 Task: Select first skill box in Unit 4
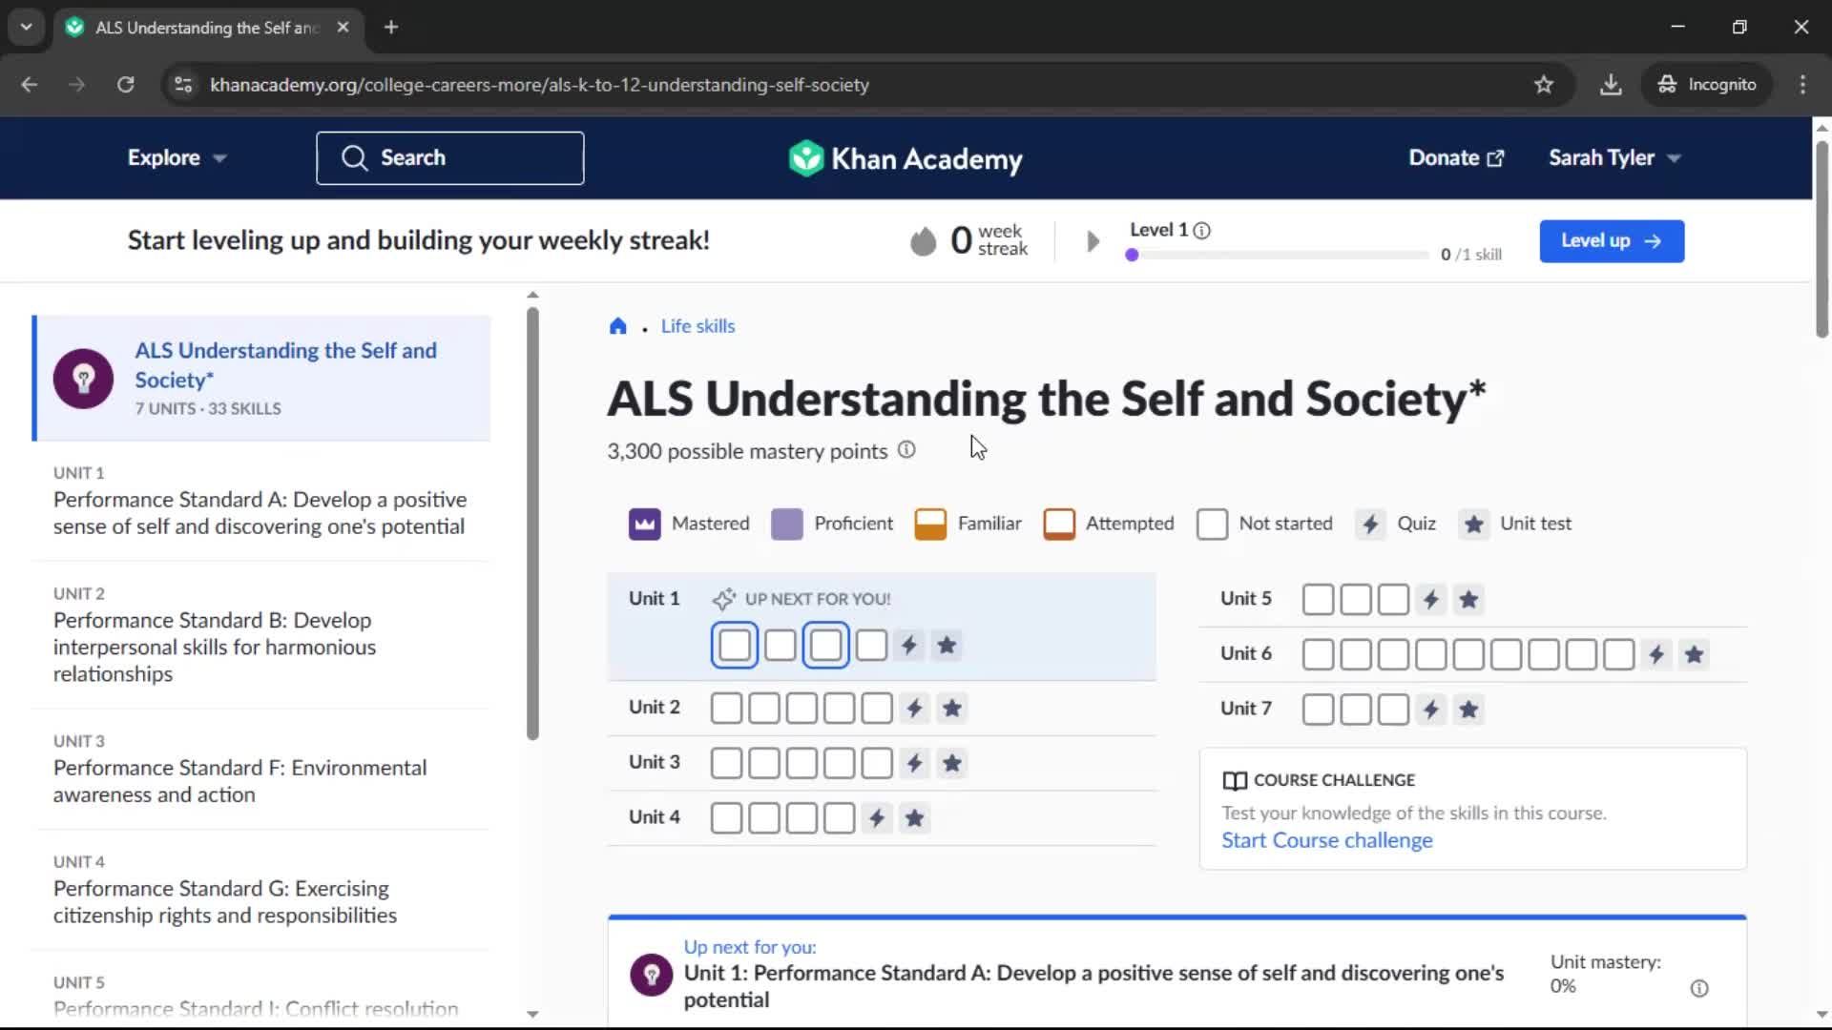pos(726,818)
